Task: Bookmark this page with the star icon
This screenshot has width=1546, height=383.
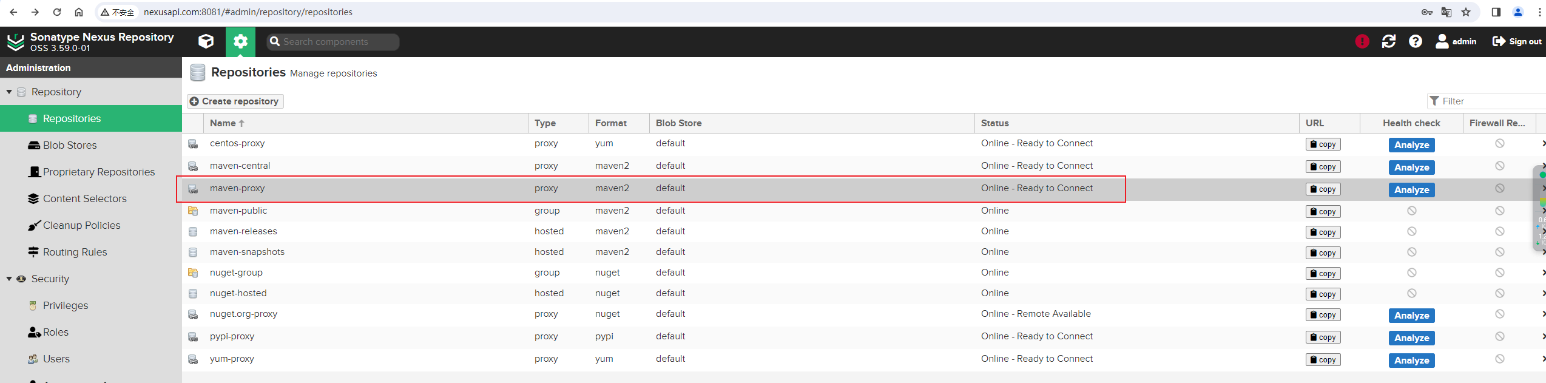Action: tap(1466, 12)
